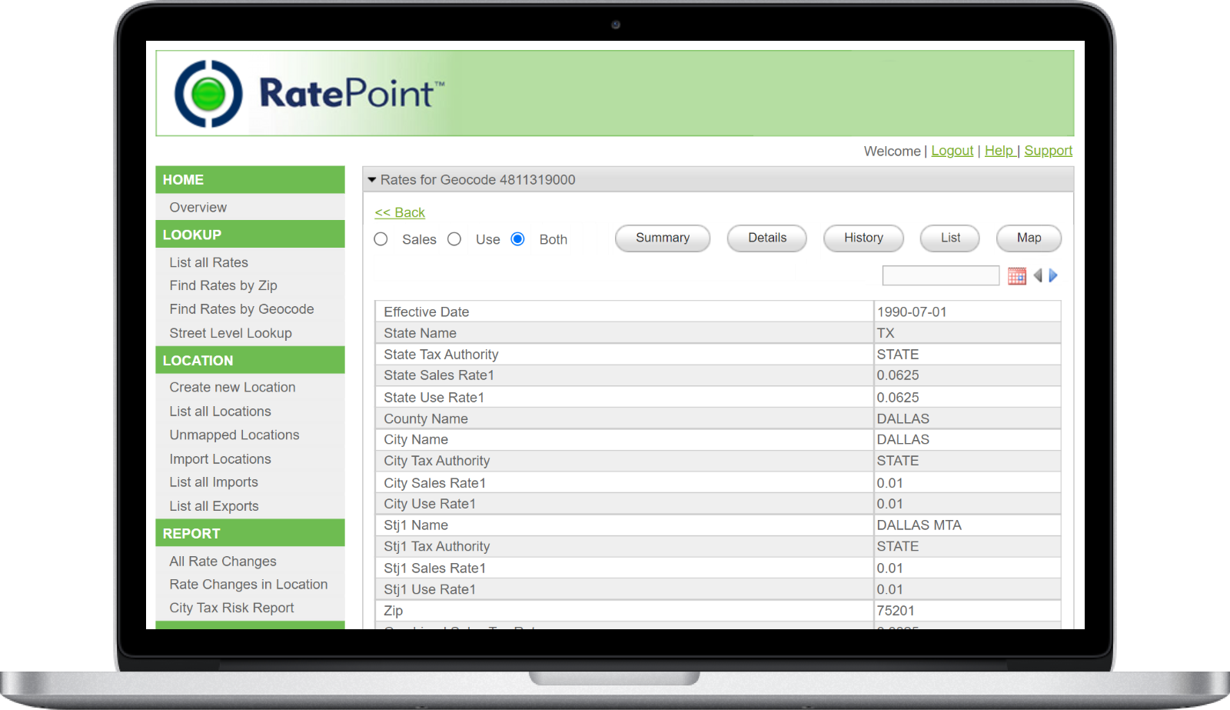Select the Use radio button
This screenshot has height=710, width=1230.
coord(454,239)
